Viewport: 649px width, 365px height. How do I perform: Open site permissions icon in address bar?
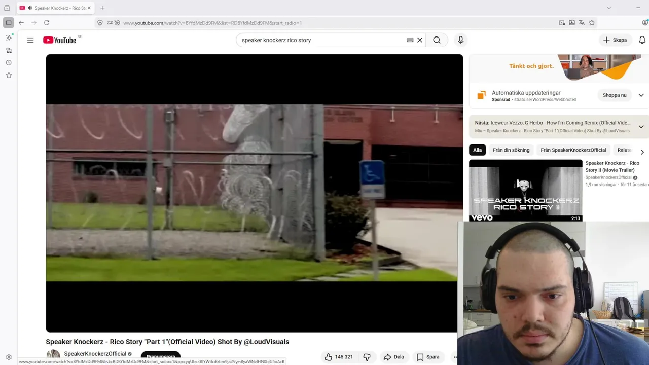click(x=110, y=23)
